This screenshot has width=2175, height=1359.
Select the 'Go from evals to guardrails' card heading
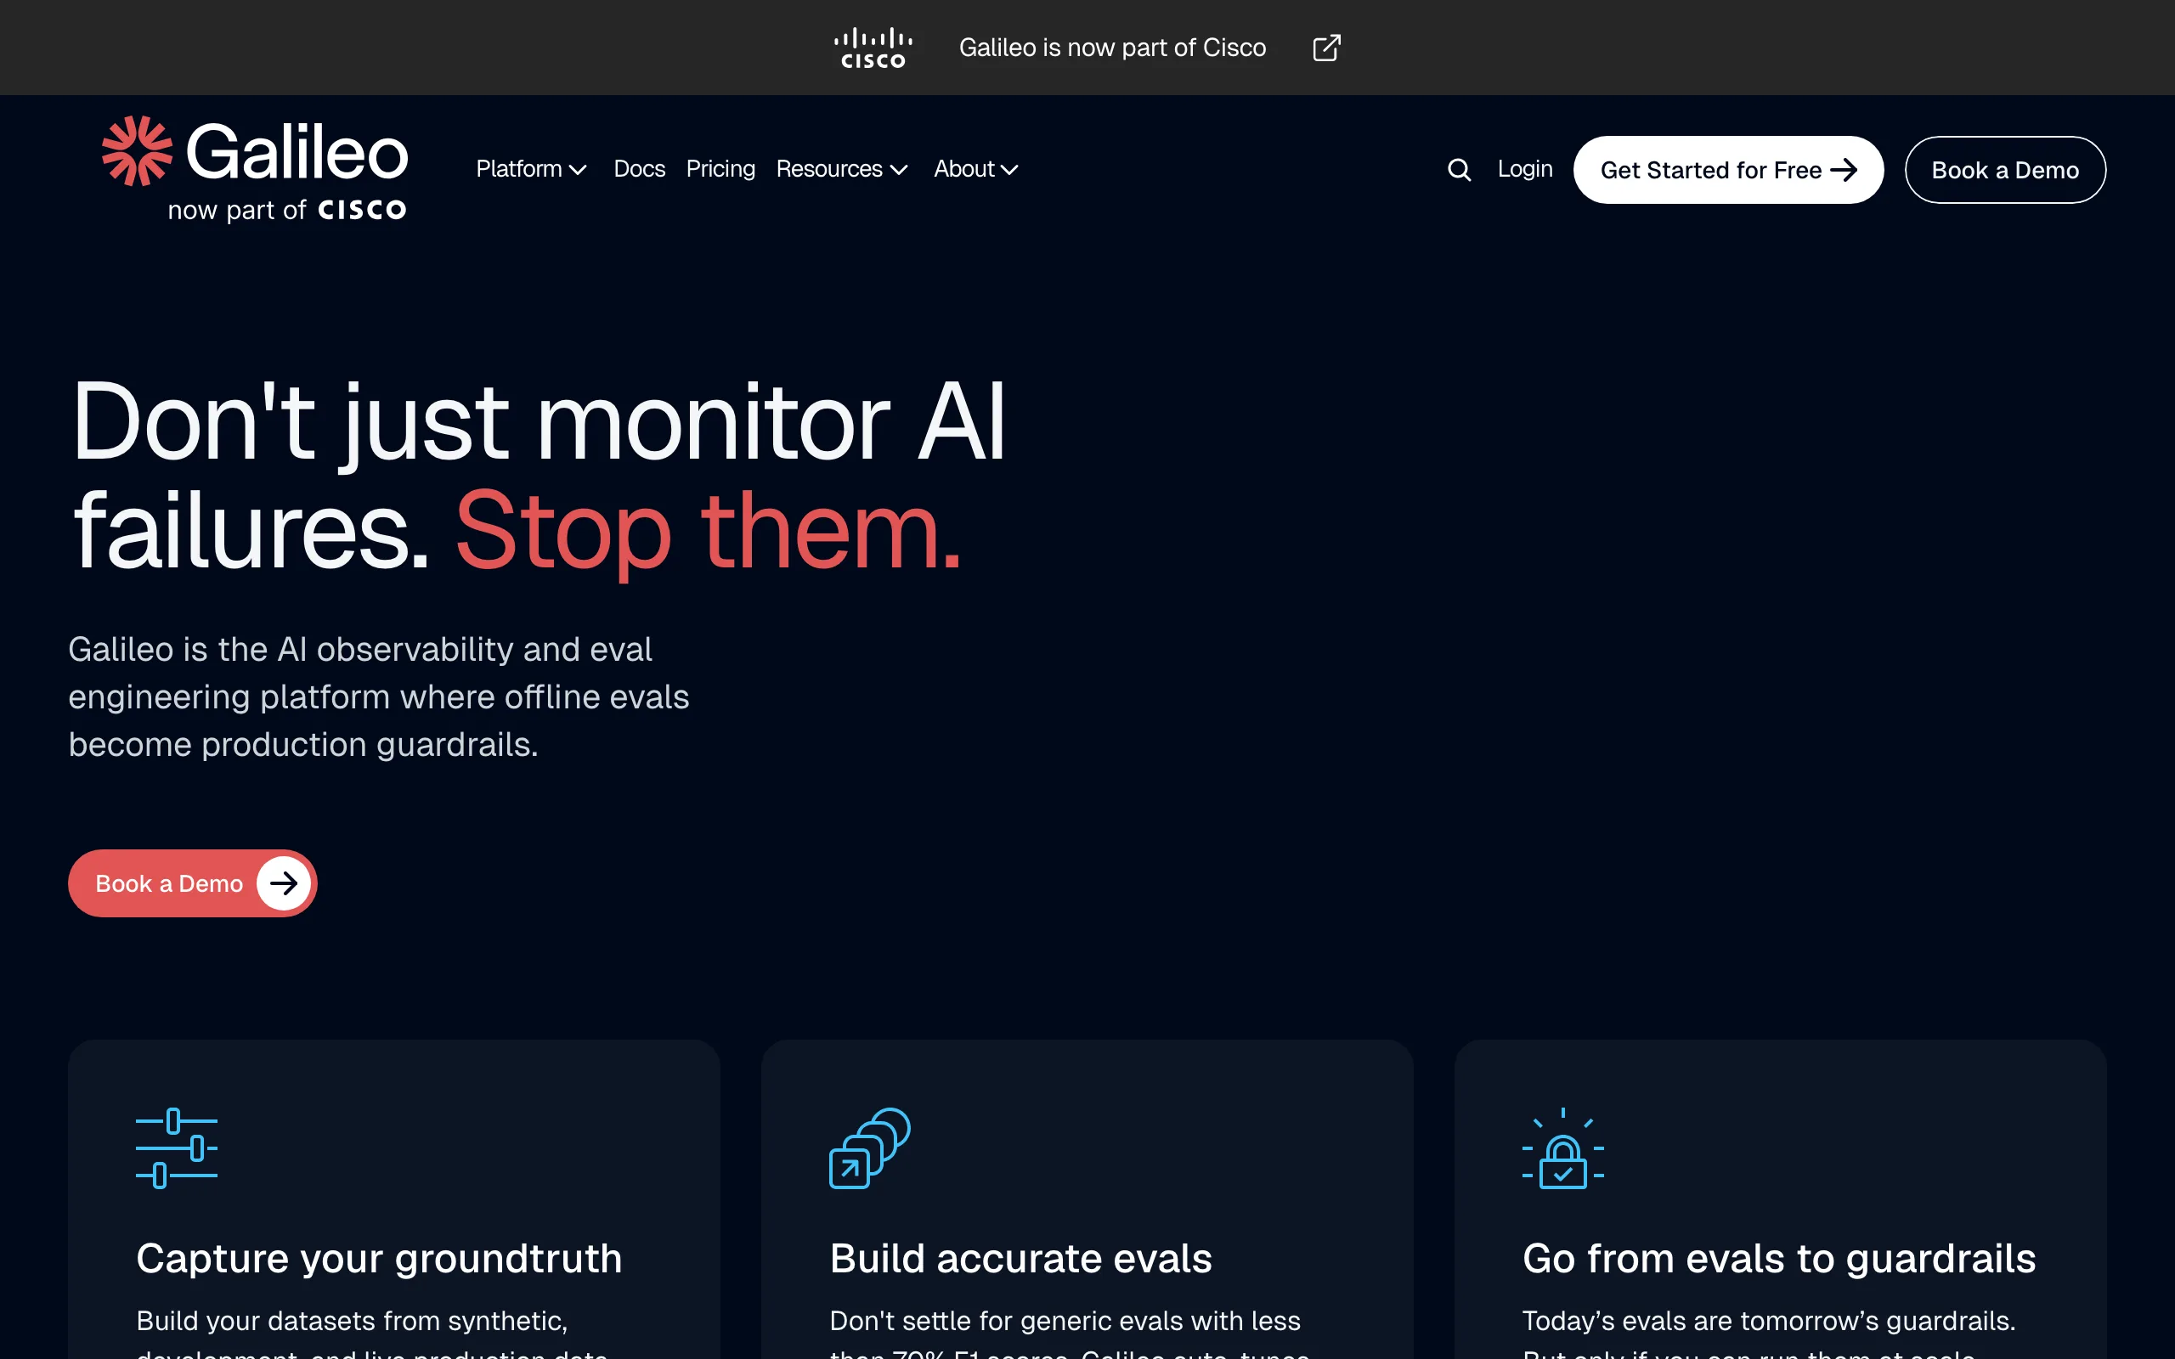tap(1778, 1258)
